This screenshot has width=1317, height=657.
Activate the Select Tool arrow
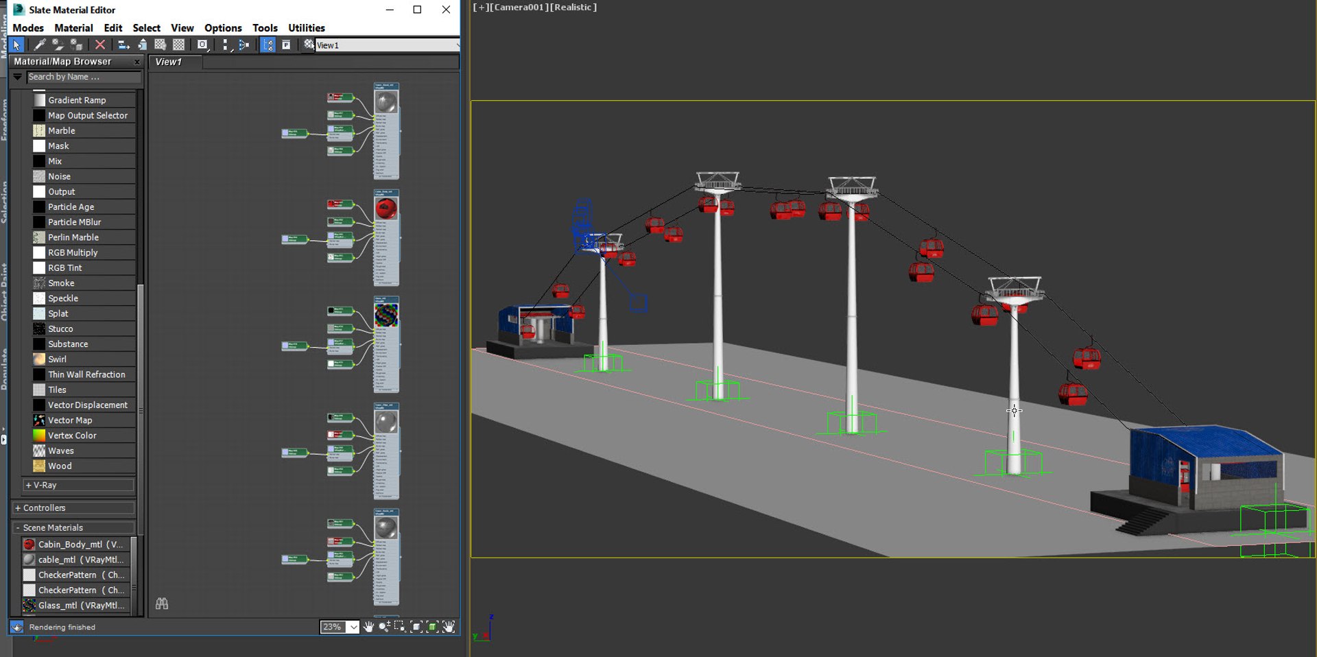tap(16, 45)
